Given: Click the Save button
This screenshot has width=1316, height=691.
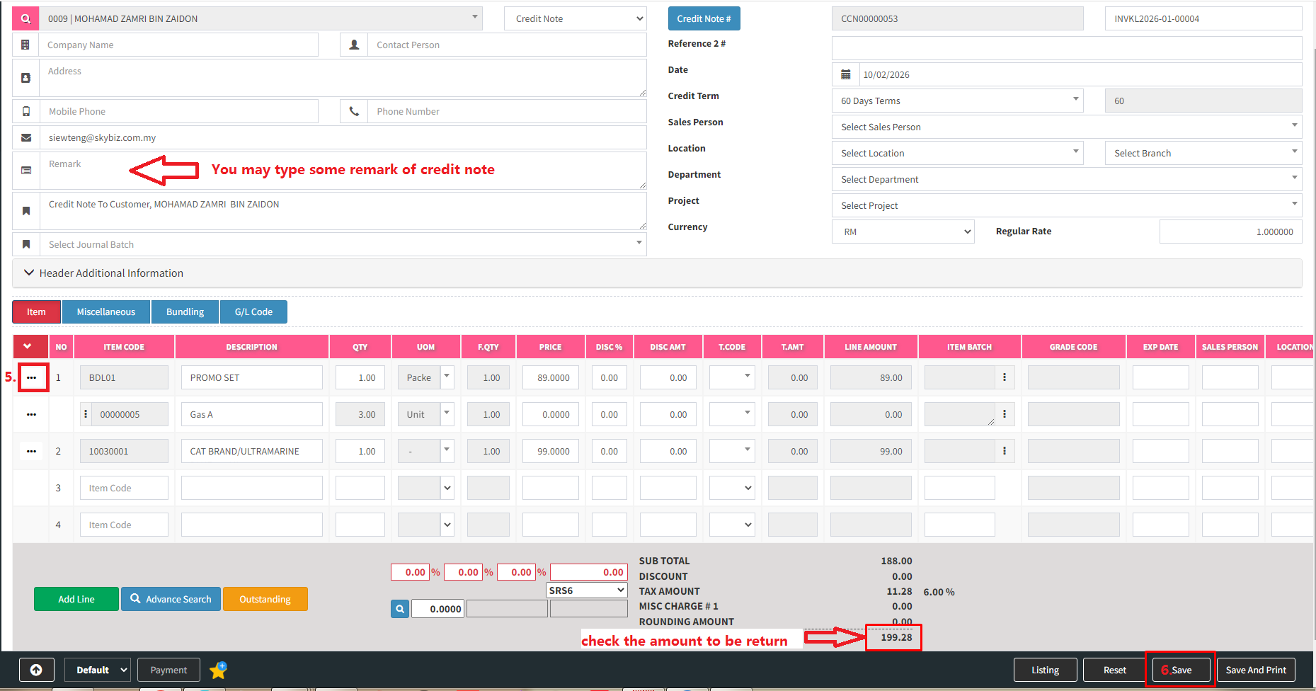Looking at the screenshot, I should (x=1181, y=670).
